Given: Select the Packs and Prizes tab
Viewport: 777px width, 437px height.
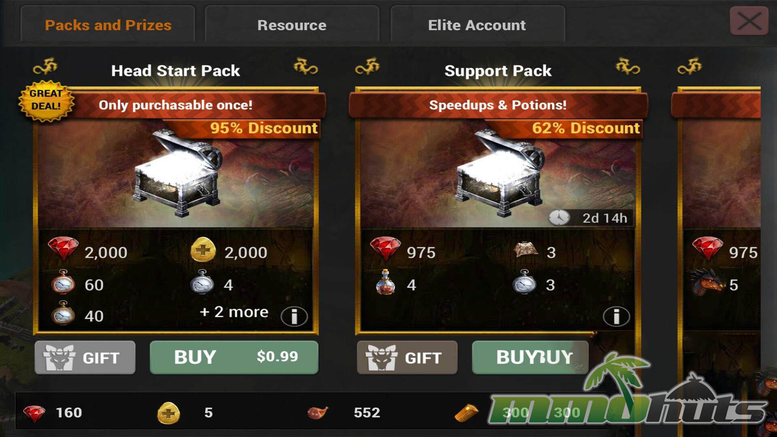Looking at the screenshot, I should [108, 24].
